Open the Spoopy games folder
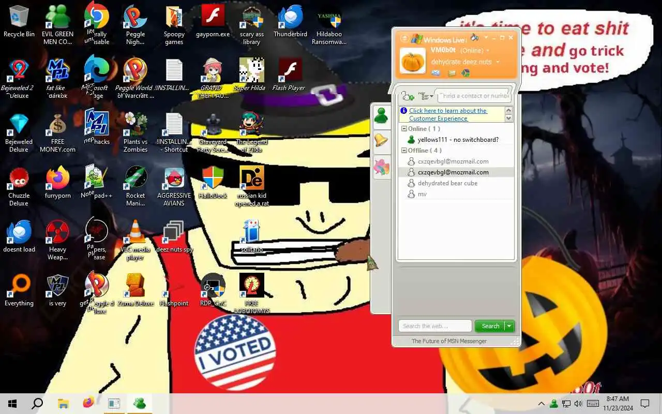The width and height of the screenshot is (662, 414). (174, 25)
